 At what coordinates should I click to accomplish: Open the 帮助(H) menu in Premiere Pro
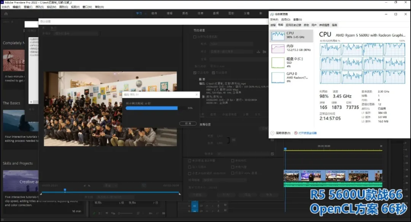tap(99, 7)
